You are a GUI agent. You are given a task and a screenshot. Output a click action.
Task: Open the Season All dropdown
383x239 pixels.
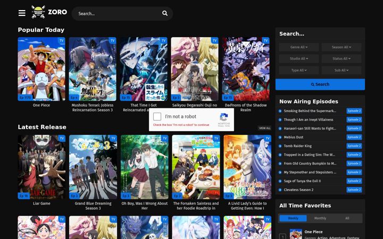pyautogui.click(x=342, y=47)
